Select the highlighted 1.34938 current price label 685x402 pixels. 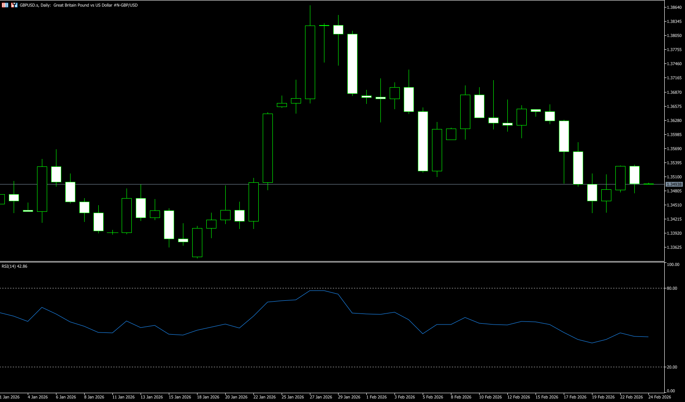[674, 184]
